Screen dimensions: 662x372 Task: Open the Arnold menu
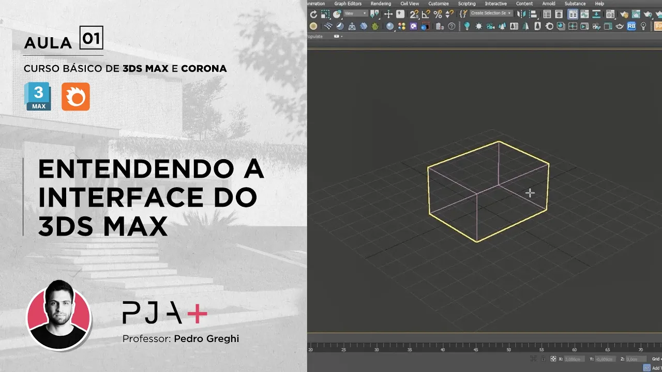coord(549,4)
